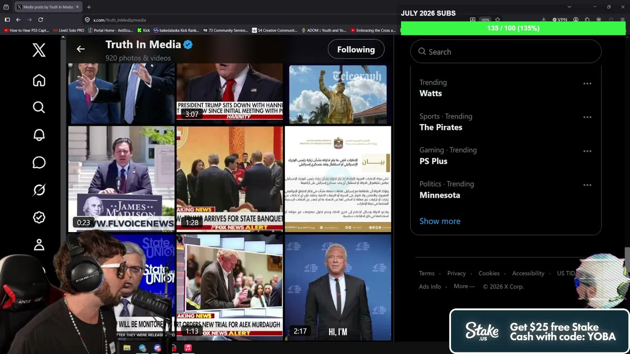Reload the current page
This screenshot has height=354, width=630.
(x=40, y=20)
